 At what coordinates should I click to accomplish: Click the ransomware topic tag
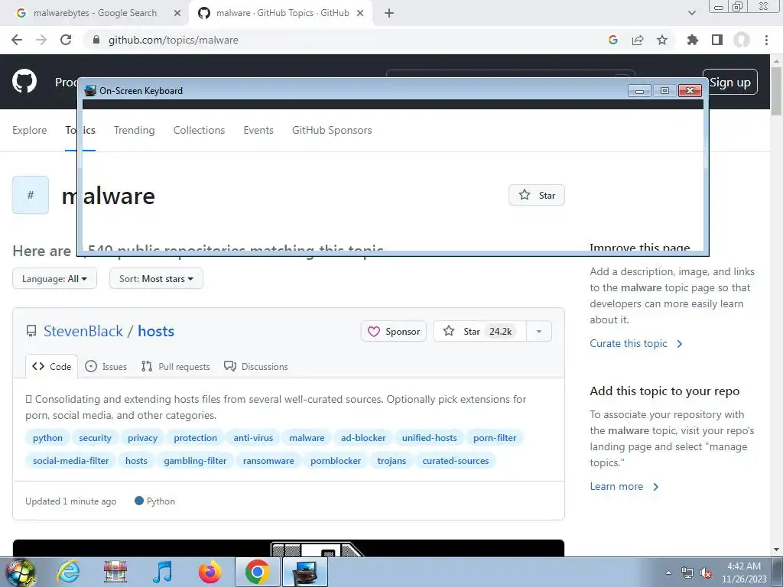pyautogui.click(x=268, y=461)
